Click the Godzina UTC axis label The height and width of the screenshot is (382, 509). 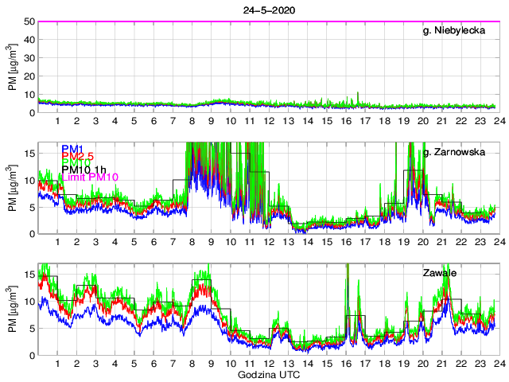point(270,375)
